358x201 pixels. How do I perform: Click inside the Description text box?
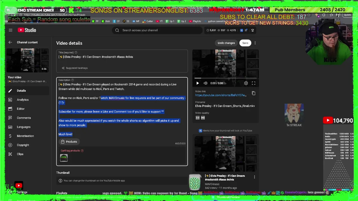coord(122,109)
